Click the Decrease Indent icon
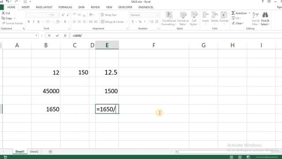 (x=91, y=22)
